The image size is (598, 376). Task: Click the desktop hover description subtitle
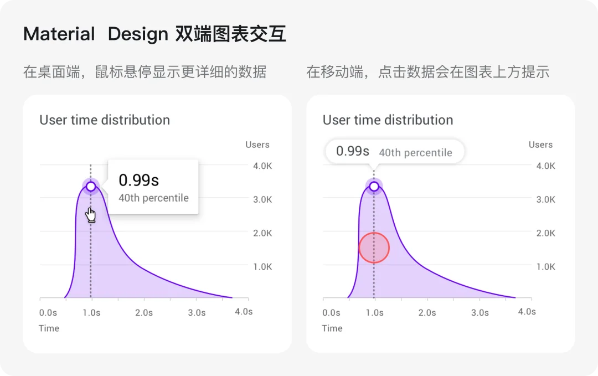pyautogui.click(x=145, y=71)
